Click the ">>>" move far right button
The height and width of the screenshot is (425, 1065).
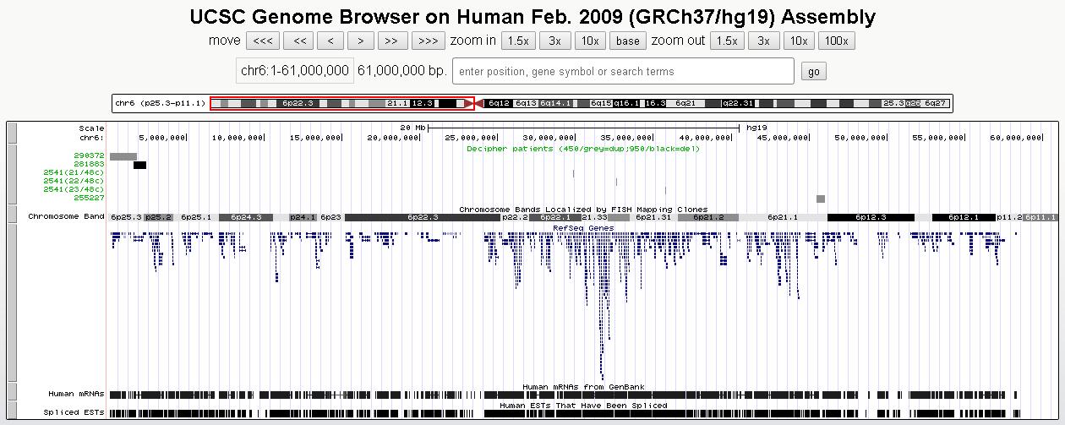pos(428,41)
